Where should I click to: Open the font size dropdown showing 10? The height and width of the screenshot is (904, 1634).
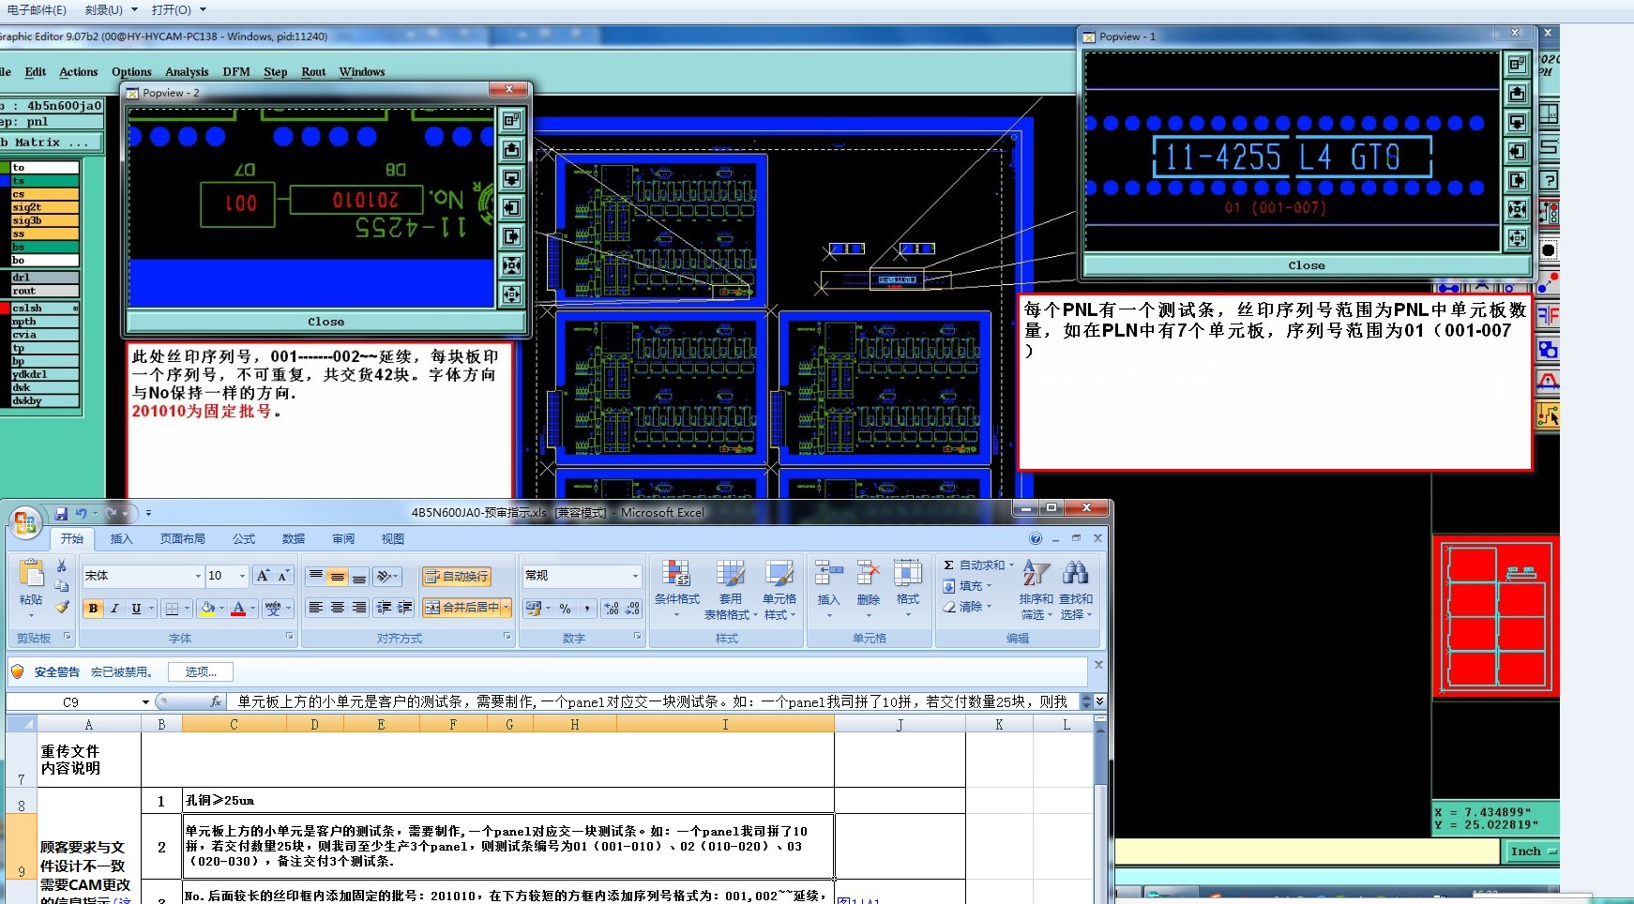[x=242, y=576]
